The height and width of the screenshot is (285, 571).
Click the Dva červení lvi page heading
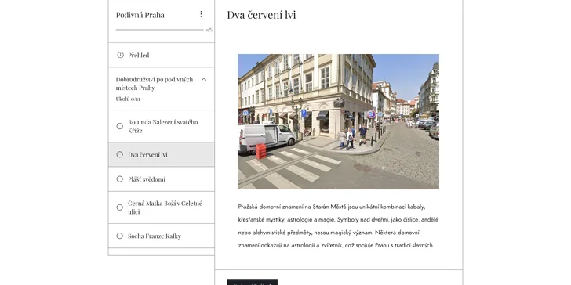pos(261,15)
